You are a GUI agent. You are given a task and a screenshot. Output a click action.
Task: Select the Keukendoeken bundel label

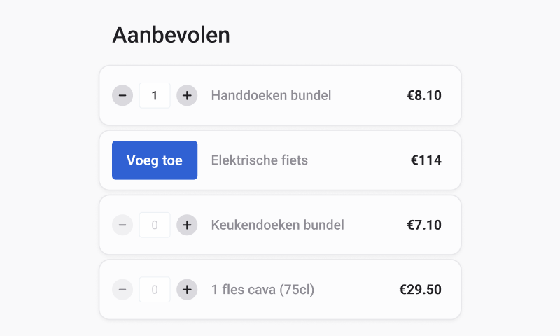click(277, 225)
